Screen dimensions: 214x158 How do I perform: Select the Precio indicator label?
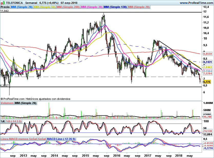coord(5,7)
